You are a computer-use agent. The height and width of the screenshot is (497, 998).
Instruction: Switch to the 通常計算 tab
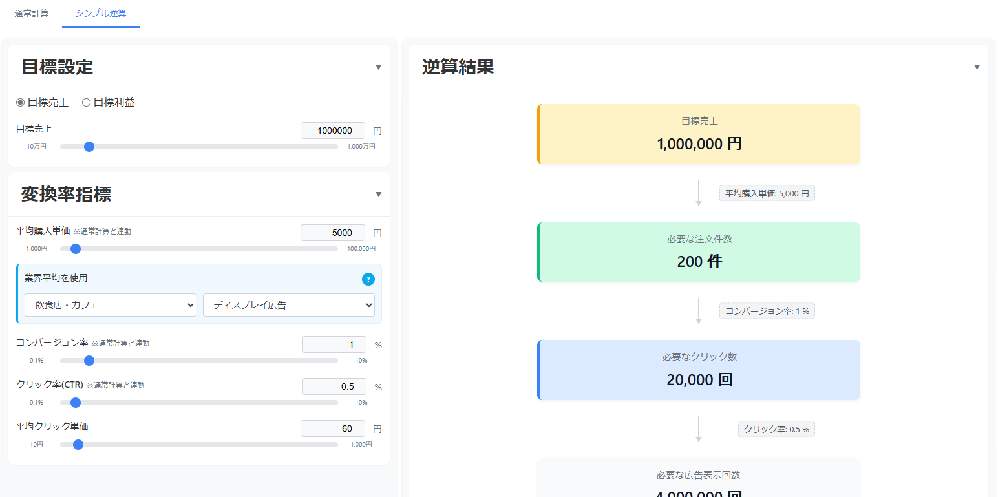32,13
